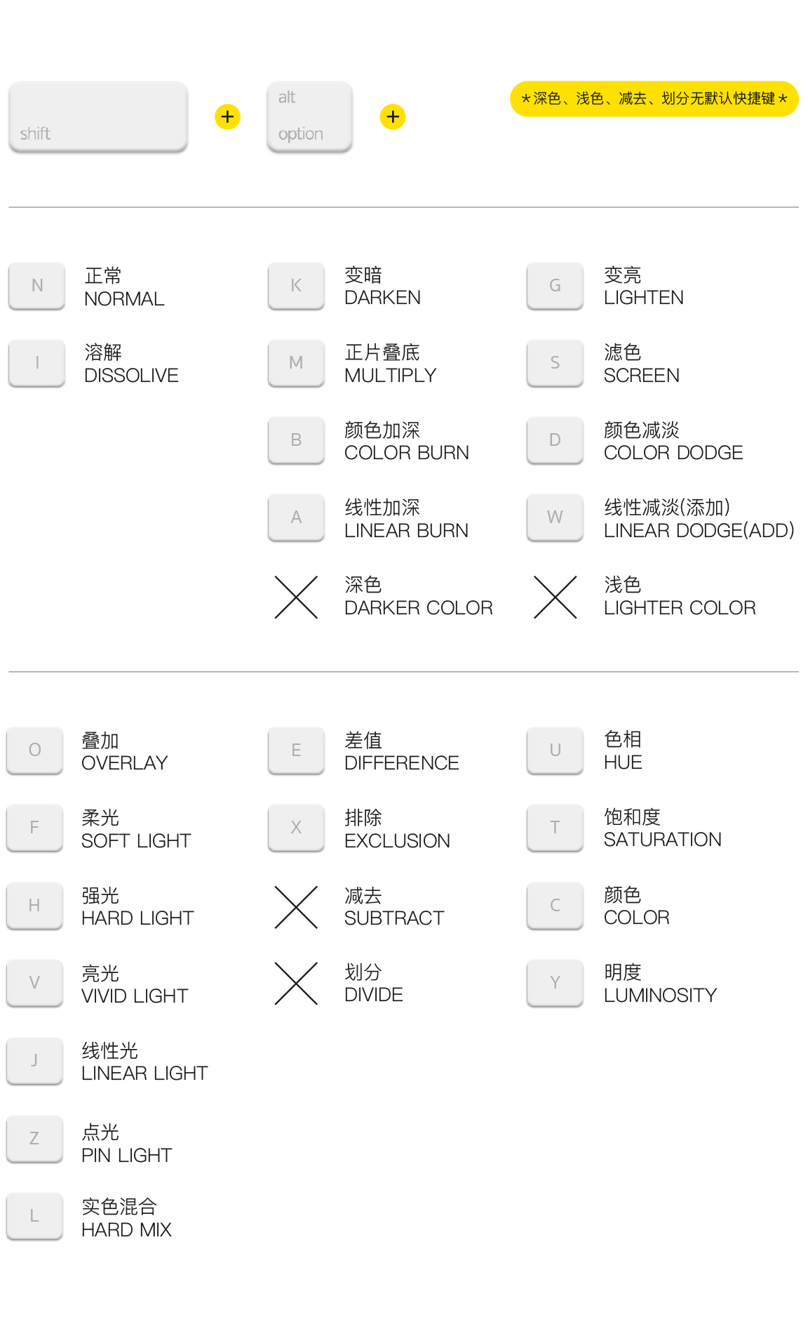Click the alt option key cap

[x=309, y=117]
